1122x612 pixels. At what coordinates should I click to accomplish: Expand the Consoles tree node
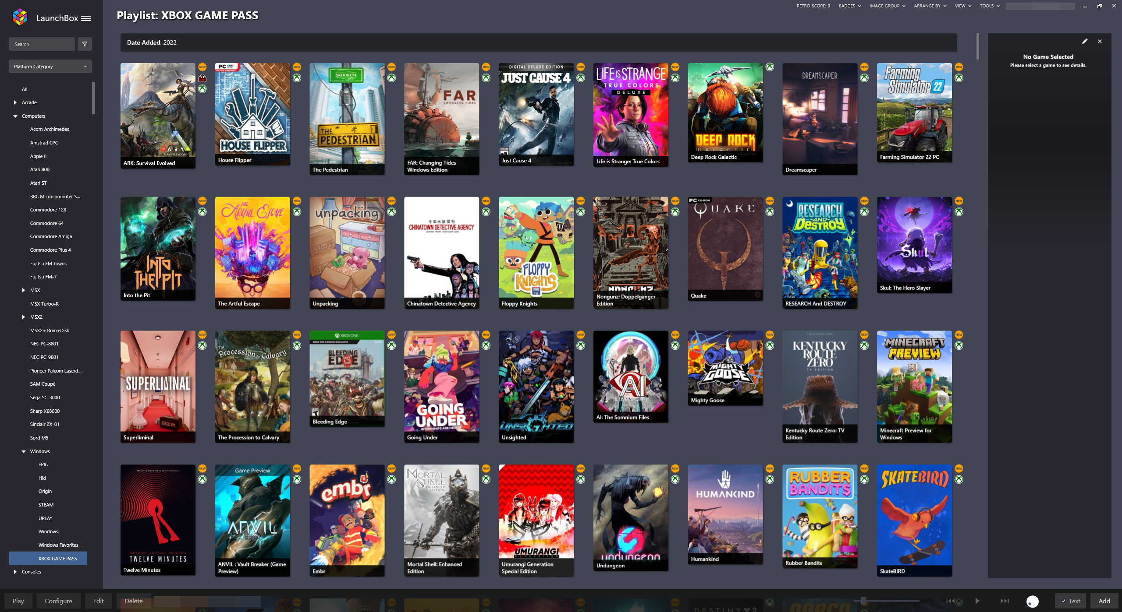15,572
